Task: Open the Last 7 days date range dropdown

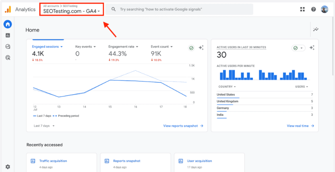Action: (44, 126)
